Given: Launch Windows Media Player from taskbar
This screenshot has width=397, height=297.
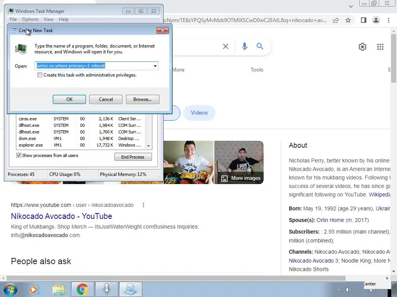Looking at the screenshot, I should [33, 289].
